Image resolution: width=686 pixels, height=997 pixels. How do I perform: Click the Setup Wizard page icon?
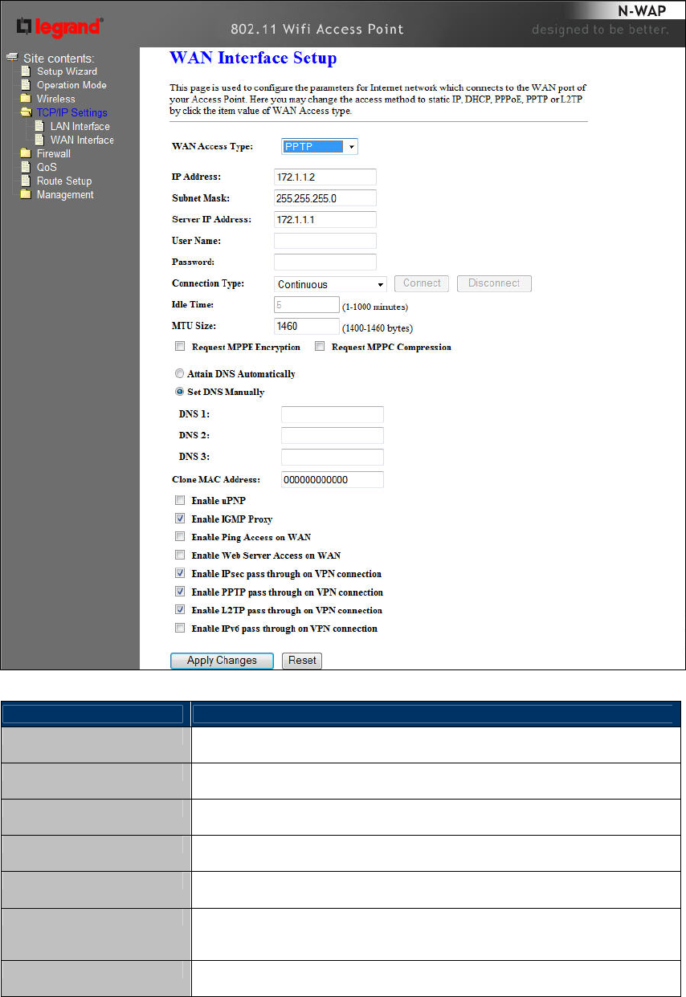click(x=26, y=71)
